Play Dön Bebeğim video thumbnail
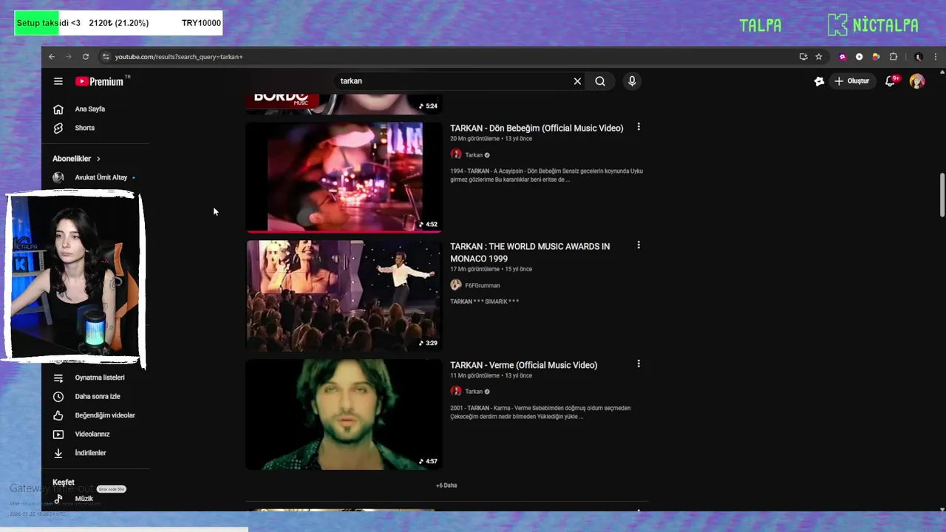The height and width of the screenshot is (532, 946). click(344, 177)
